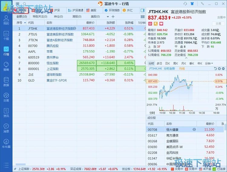Reset chart with undo arrow icon

pos(215,69)
